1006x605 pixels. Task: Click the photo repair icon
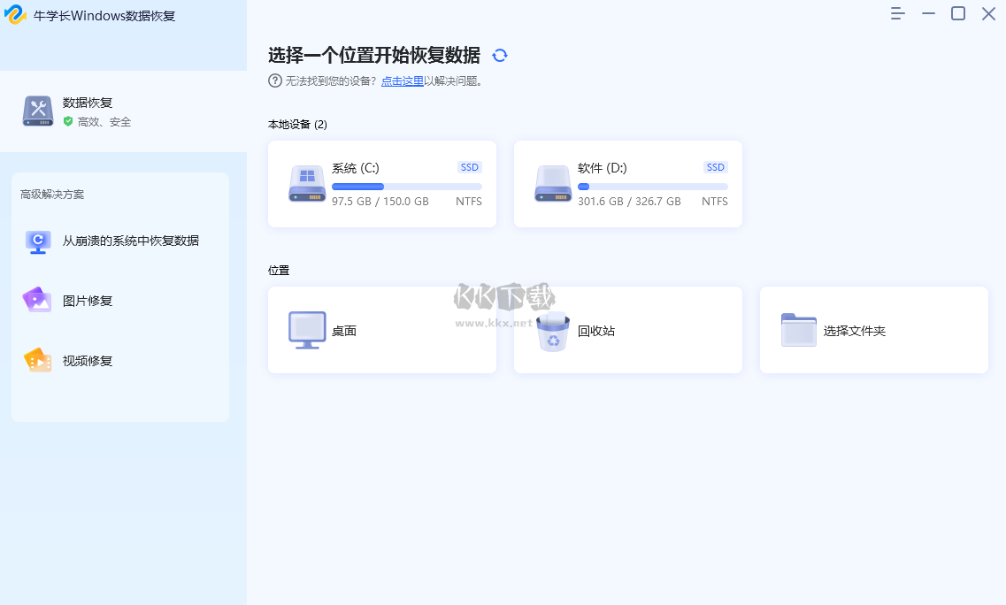tap(37, 301)
